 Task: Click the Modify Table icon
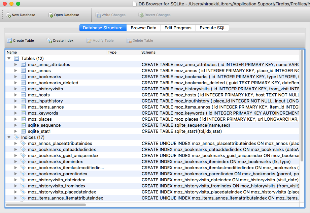point(89,40)
